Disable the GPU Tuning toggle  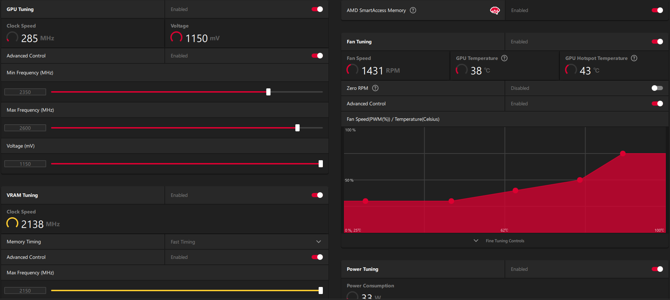[x=317, y=9]
